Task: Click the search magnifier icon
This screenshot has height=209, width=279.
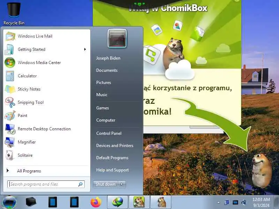Action: pos(81,184)
